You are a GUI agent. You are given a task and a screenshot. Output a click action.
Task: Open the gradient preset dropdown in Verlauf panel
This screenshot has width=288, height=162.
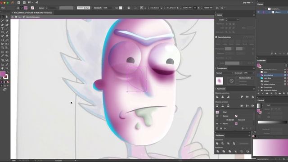[x=262, y=106]
